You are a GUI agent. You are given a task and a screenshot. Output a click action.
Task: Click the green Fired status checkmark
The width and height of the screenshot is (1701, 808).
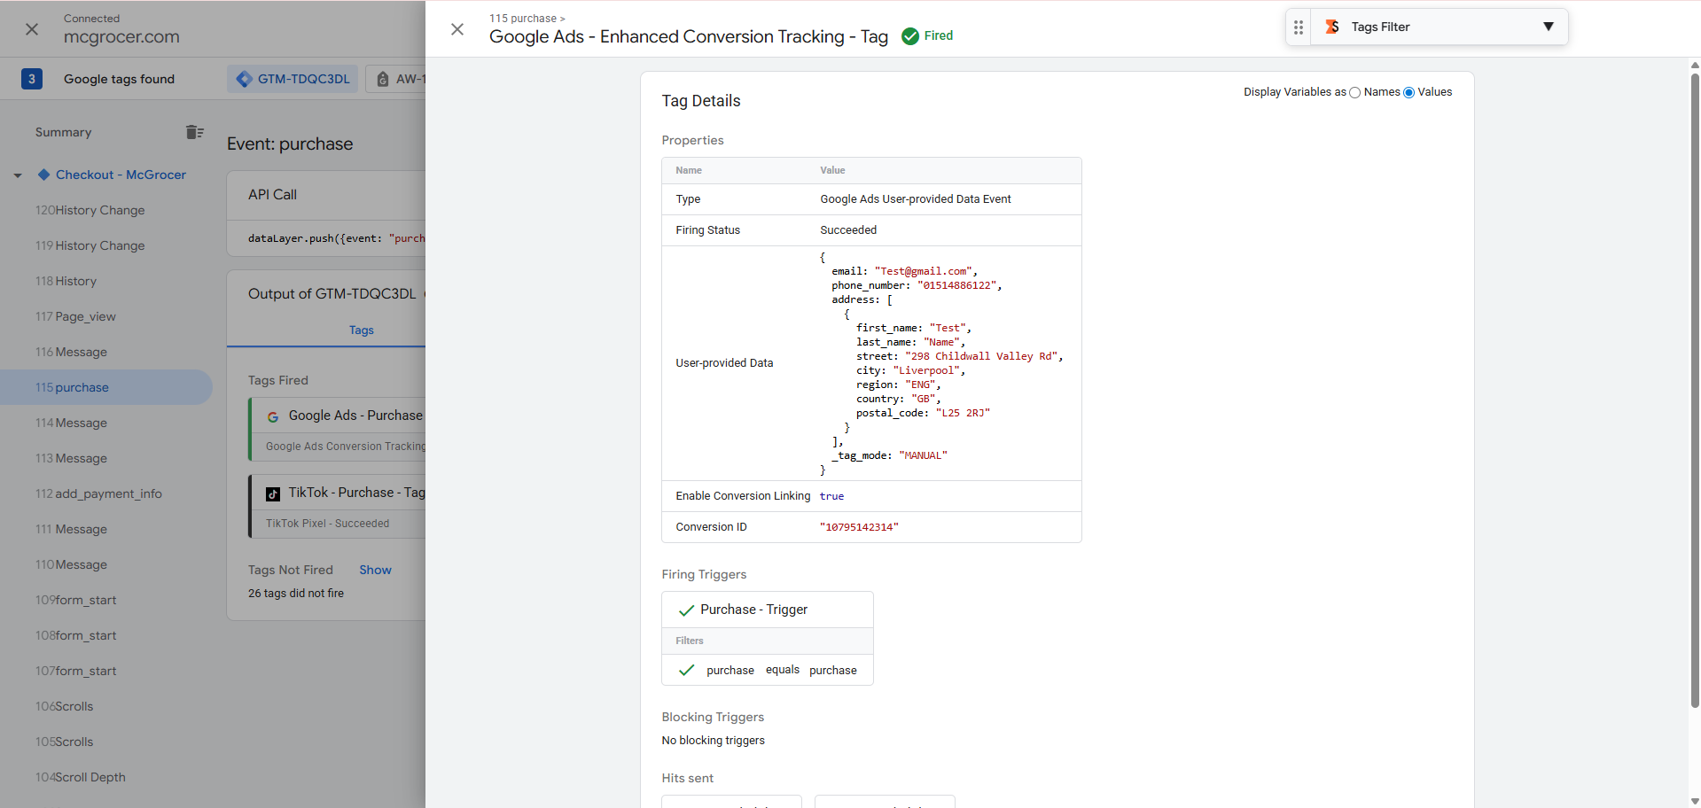(910, 36)
